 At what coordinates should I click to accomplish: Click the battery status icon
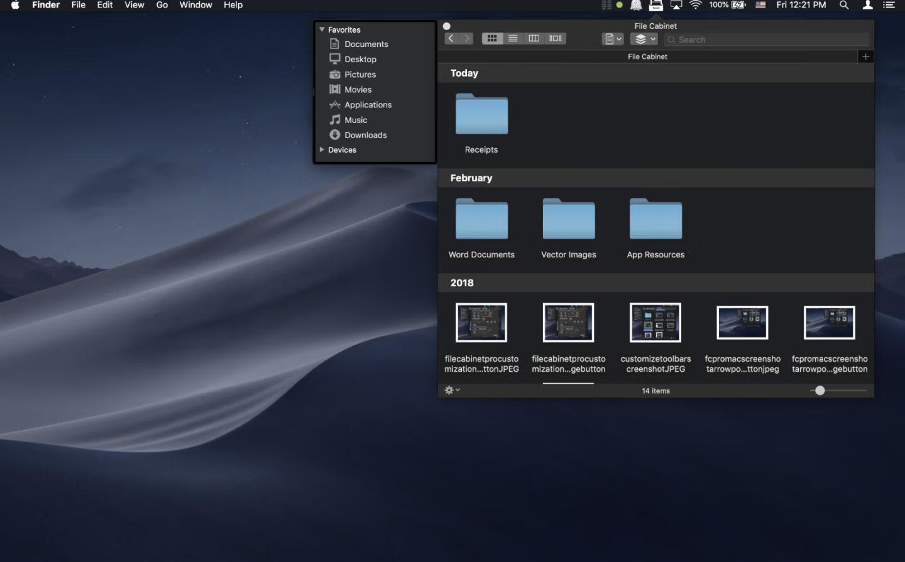pos(738,5)
